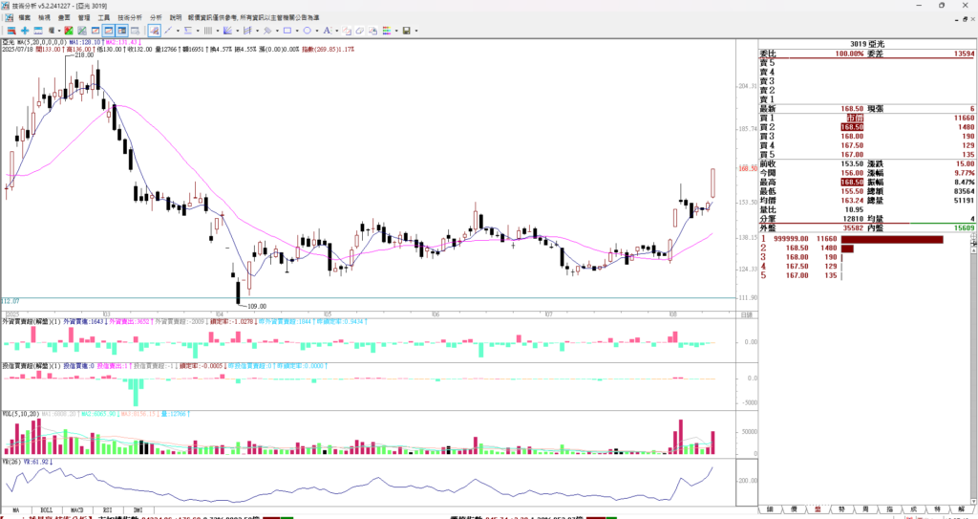This screenshot has height=519, width=978.
Task: Click the 168.50 price in row 買2
Action: coord(852,127)
